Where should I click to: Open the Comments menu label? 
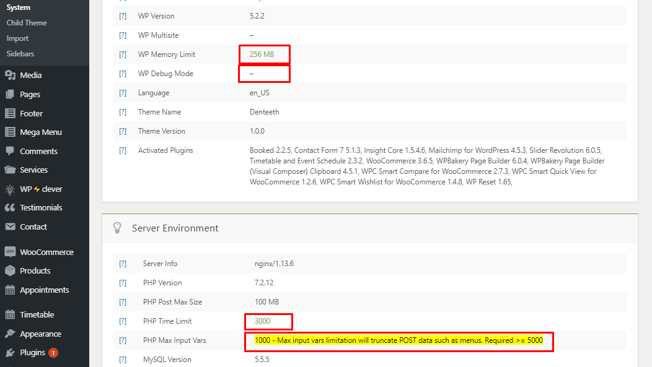38,151
